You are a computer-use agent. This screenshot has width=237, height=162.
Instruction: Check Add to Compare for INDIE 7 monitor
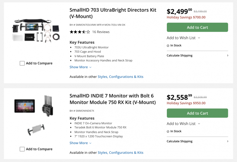22,149
